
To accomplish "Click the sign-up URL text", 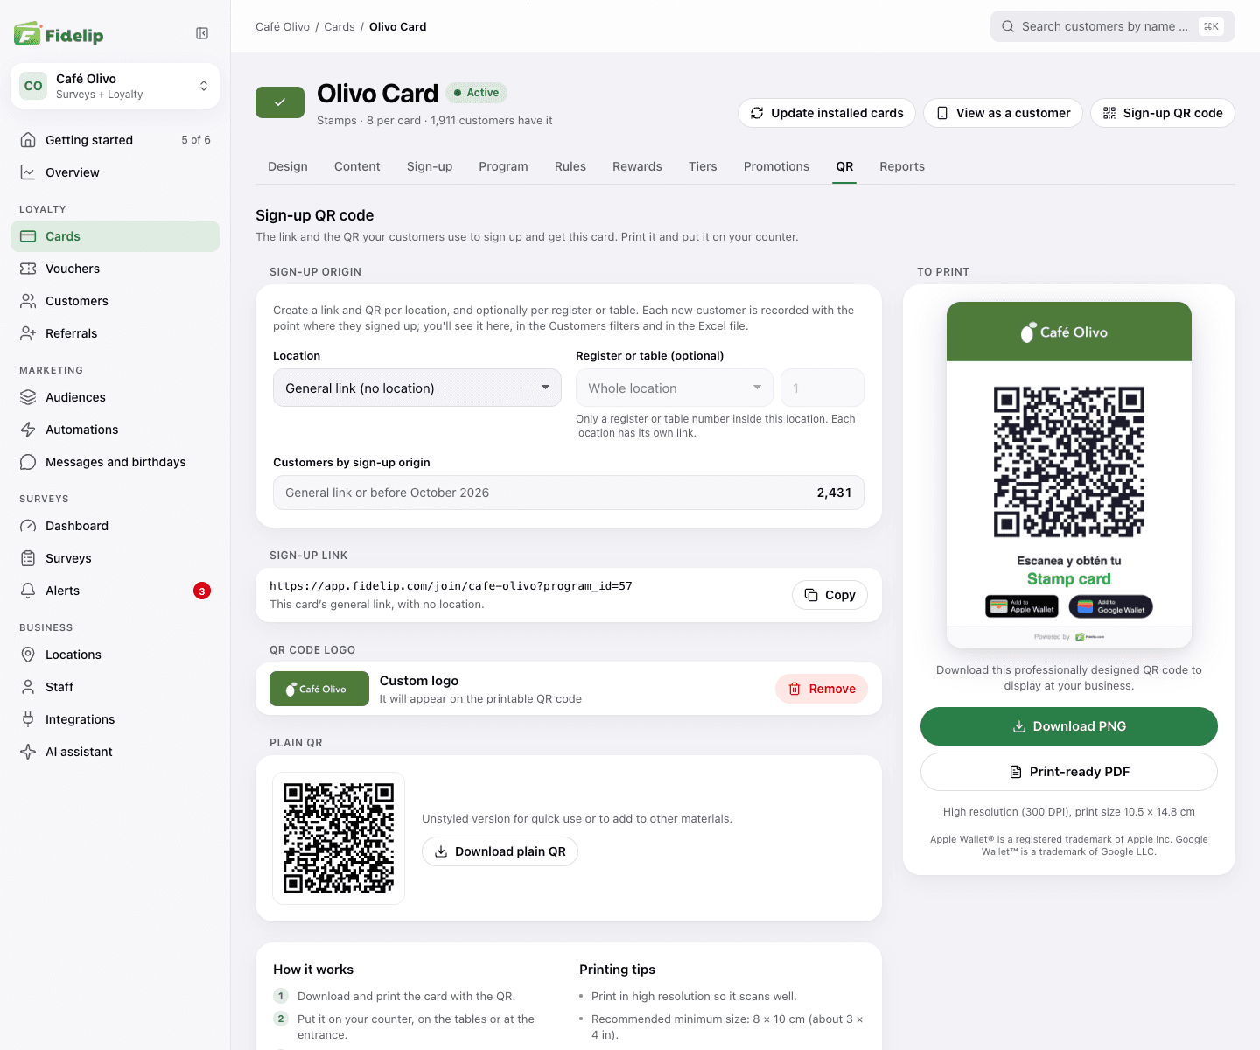I will pos(451,586).
